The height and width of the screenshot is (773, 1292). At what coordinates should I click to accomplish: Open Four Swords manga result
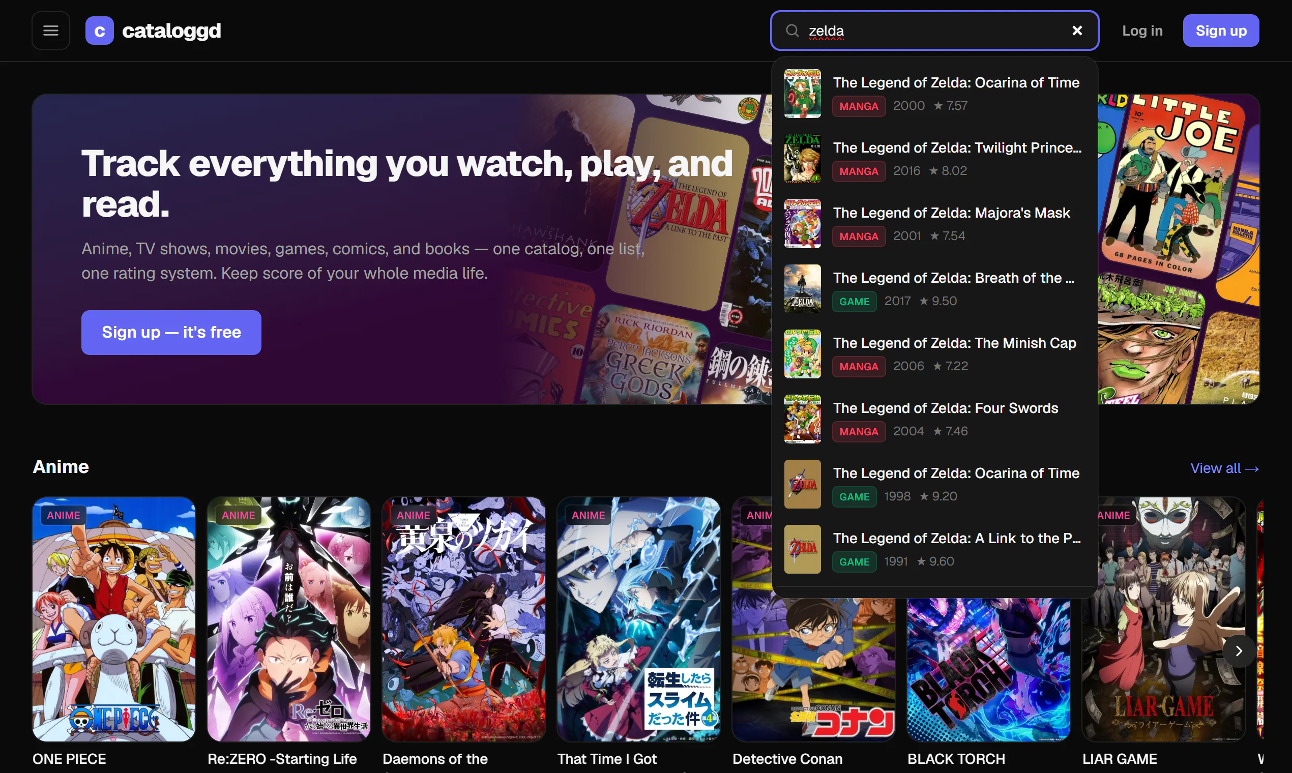pos(934,420)
